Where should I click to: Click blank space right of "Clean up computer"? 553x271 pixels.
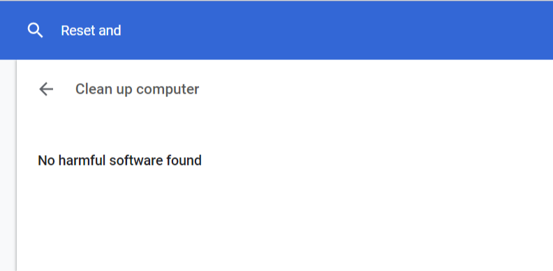[370, 89]
